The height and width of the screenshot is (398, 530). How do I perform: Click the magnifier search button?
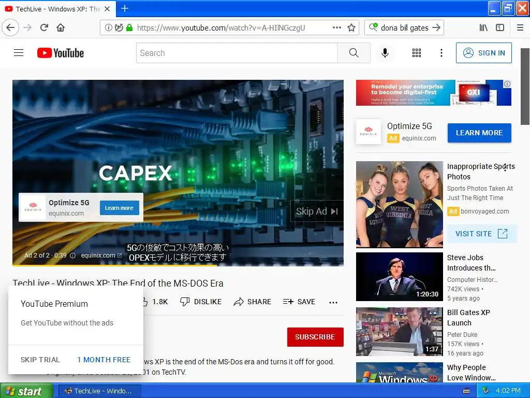354,53
